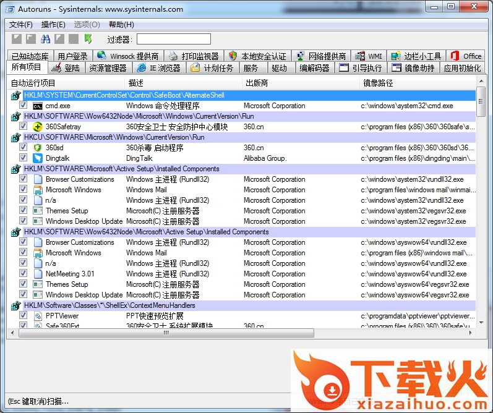Click the vertical scrollbar down arrow
This screenshot has width=493, height=413.
pyautogui.click(x=481, y=323)
